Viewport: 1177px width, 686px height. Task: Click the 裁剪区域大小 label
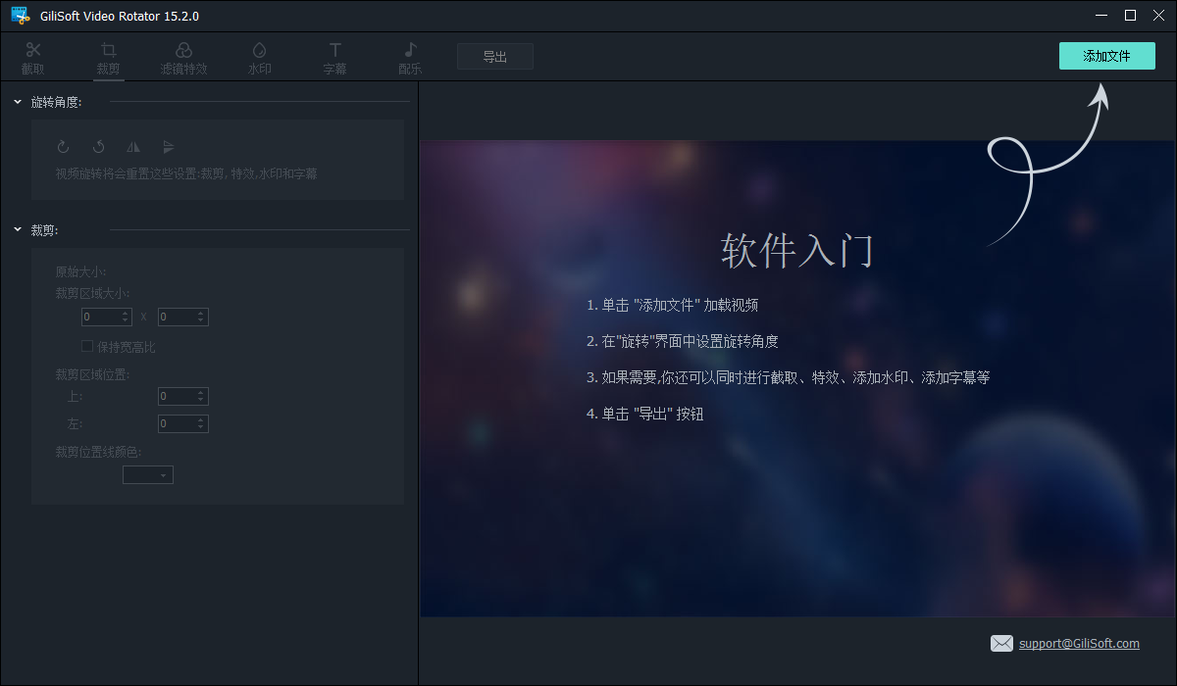[92, 293]
